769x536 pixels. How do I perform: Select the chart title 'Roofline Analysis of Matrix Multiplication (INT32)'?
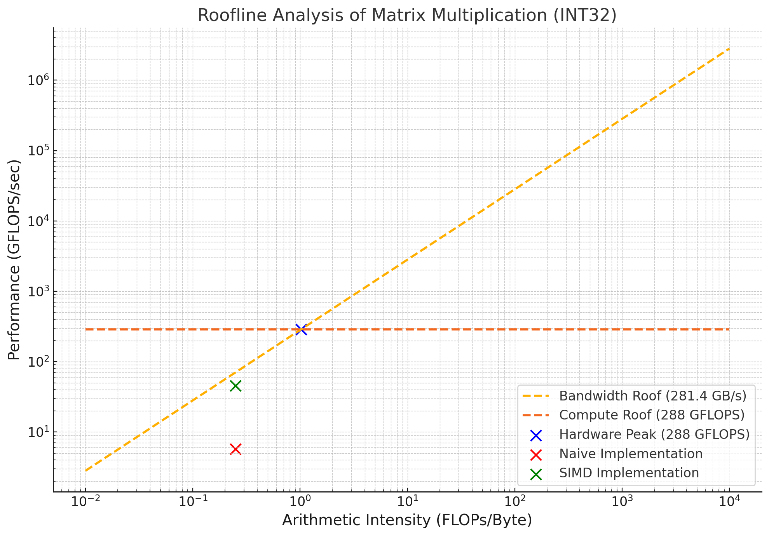[x=407, y=15]
